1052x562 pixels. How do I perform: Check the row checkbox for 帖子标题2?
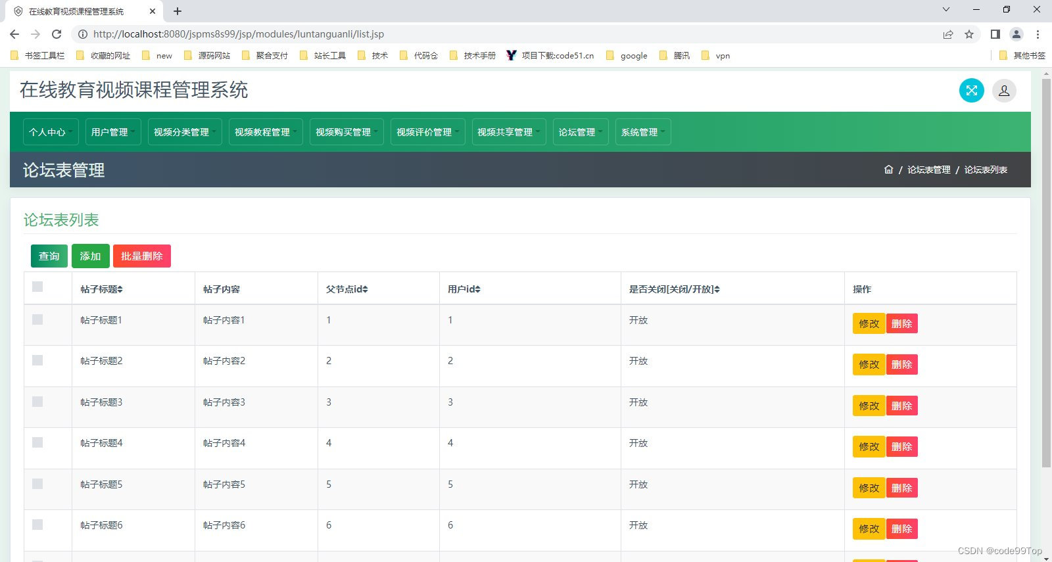37,360
